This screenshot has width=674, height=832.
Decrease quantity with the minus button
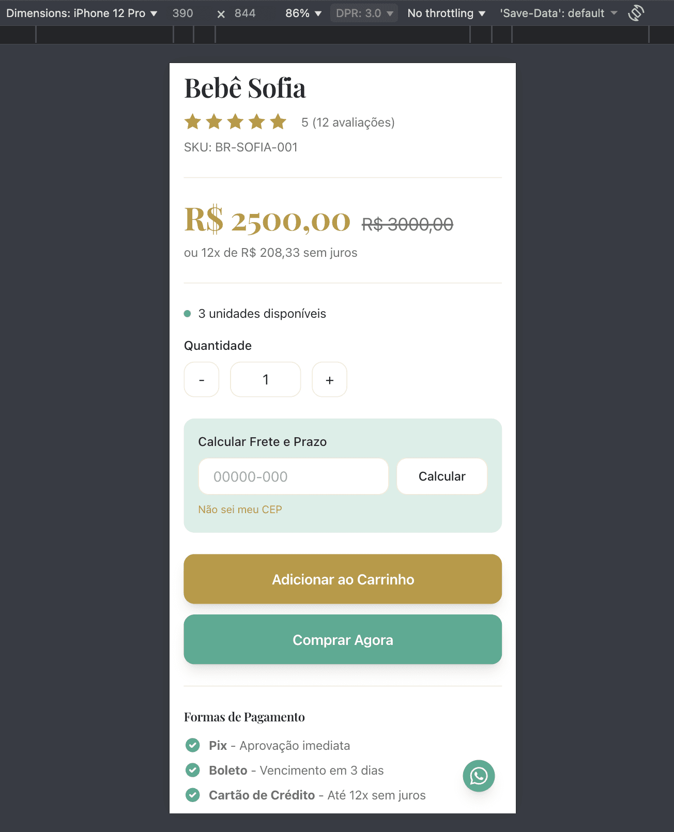coord(202,380)
